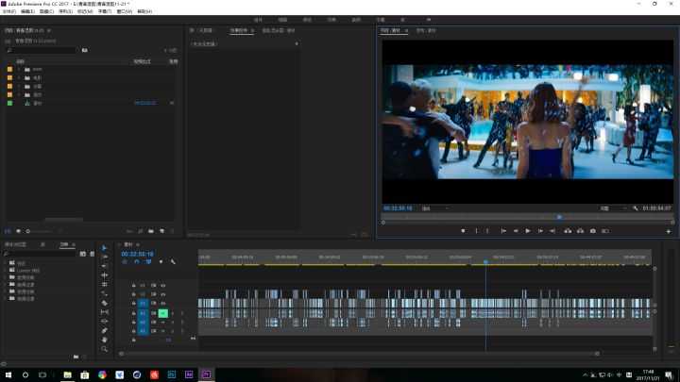Toggle lock on the top video track
The height and width of the screenshot is (382, 680).
click(x=133, y=285)
